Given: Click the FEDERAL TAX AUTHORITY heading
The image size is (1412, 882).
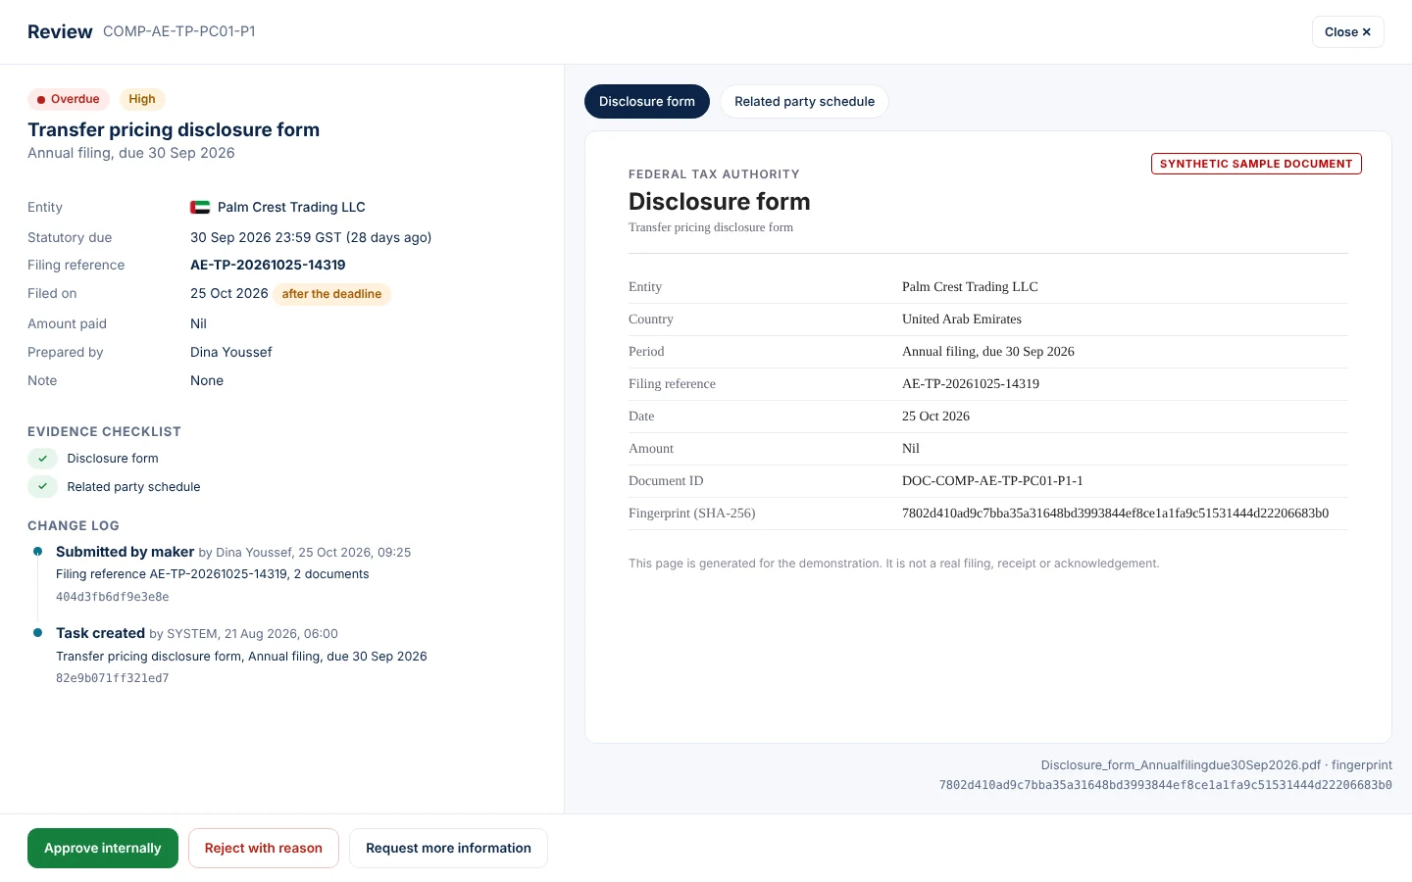Looking at the screenshot, I should (x=714, y=174).
